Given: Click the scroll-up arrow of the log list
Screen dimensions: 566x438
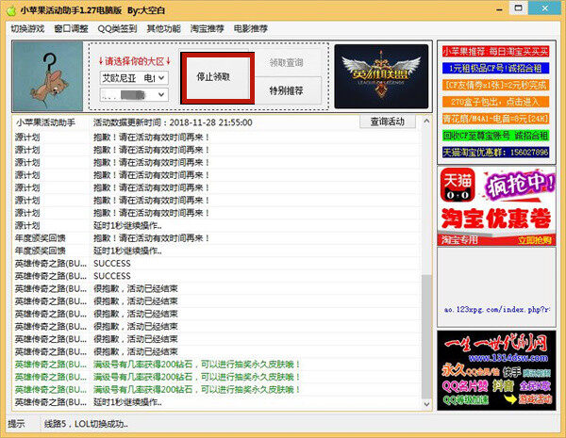Looking at the screenshot, I should tap(426, 122).
